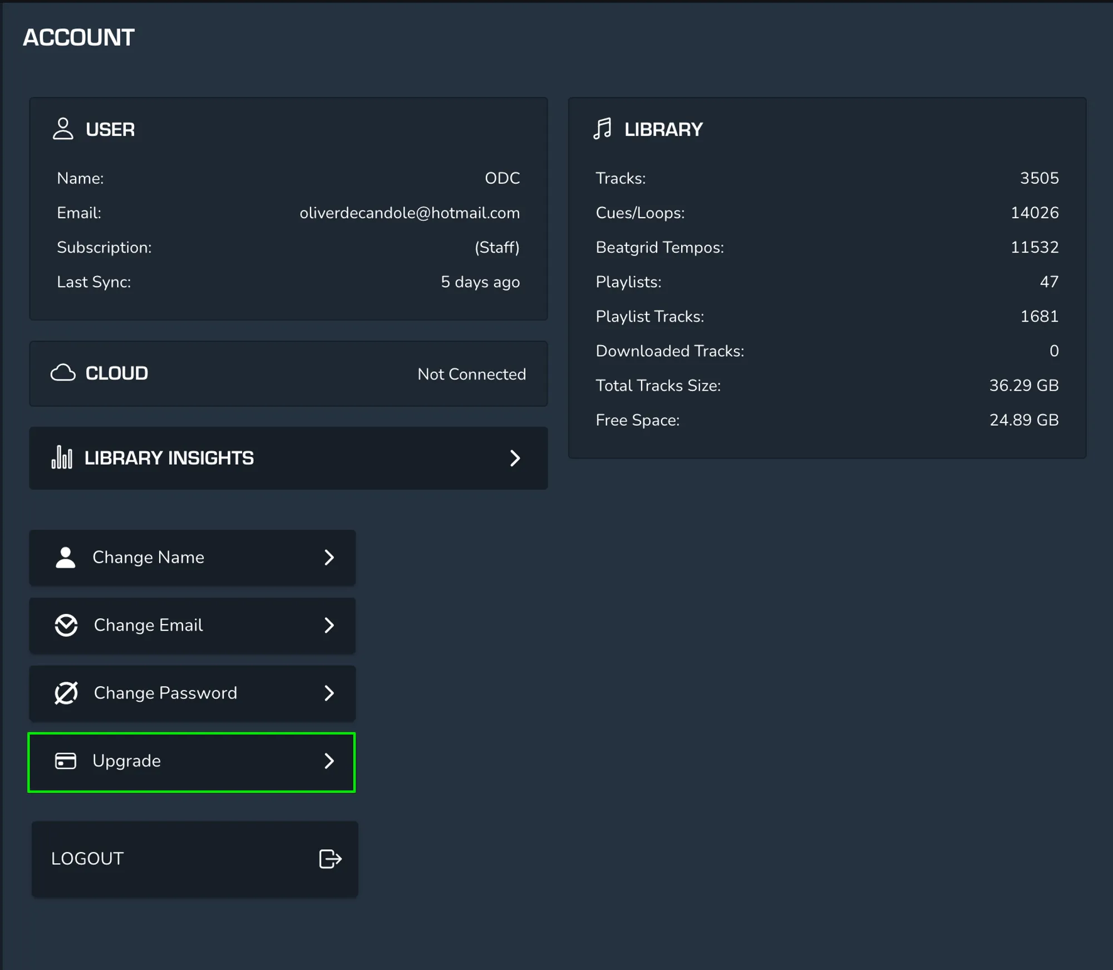Click the cloud icon in the Cloud panel
The width and height of the screenshot is (1113, 970).
[x=63, y=373]
